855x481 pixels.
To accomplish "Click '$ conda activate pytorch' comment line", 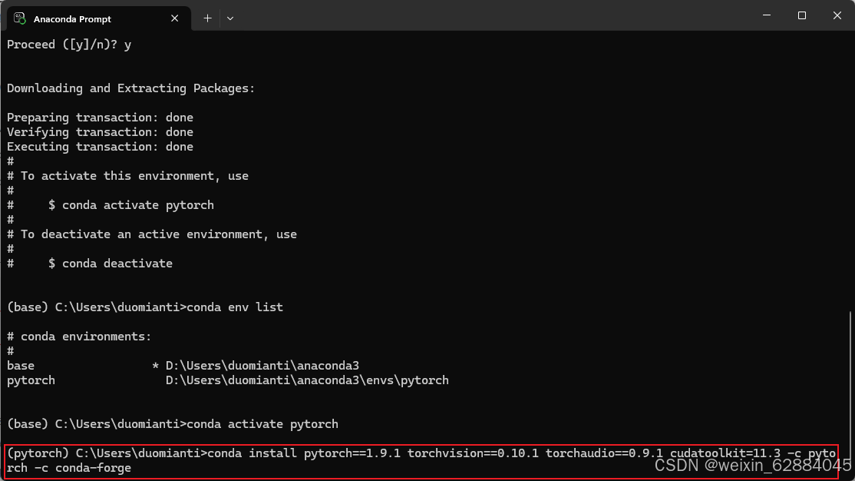I will tap(111, 205).
